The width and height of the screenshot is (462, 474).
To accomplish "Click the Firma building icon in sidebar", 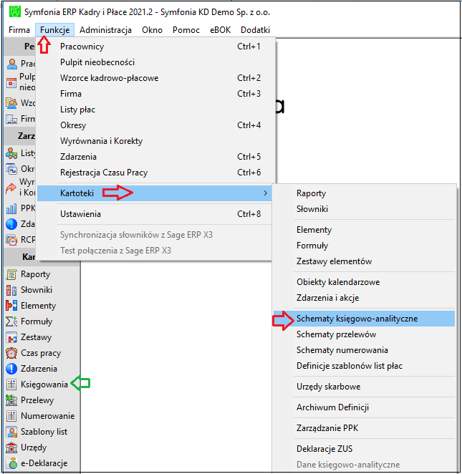I will pos(11,119).
